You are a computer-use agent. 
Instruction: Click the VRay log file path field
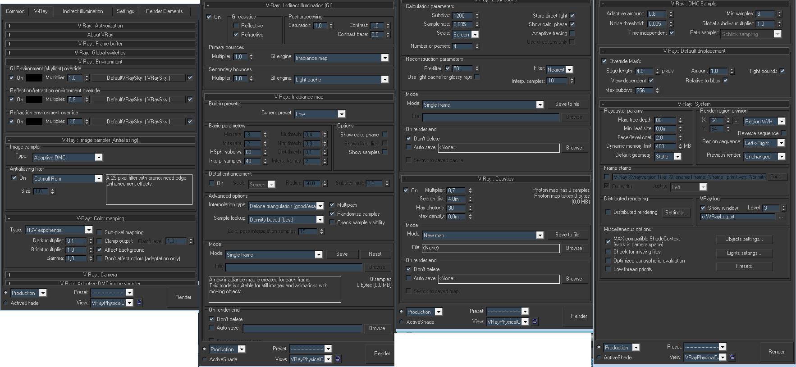tap(738, 217)
